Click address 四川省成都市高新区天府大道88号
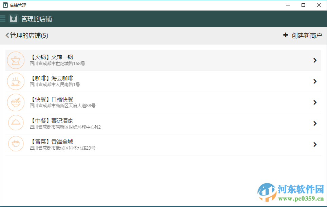 coord(62,106)
